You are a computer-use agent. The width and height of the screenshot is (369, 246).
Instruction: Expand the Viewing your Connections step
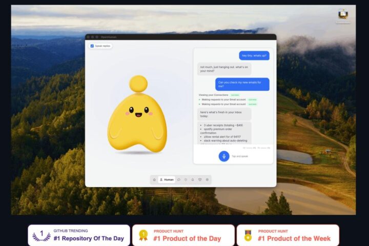219,95
